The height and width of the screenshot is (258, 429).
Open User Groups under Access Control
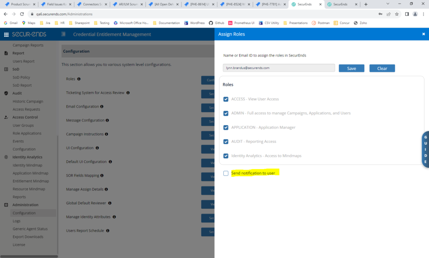click(23, 125)
